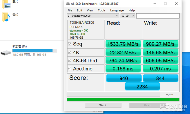Click the empty text field beside size dropdown
This screenshot has width=190, height=114.
pyautogui.click(x=158, y=16)
